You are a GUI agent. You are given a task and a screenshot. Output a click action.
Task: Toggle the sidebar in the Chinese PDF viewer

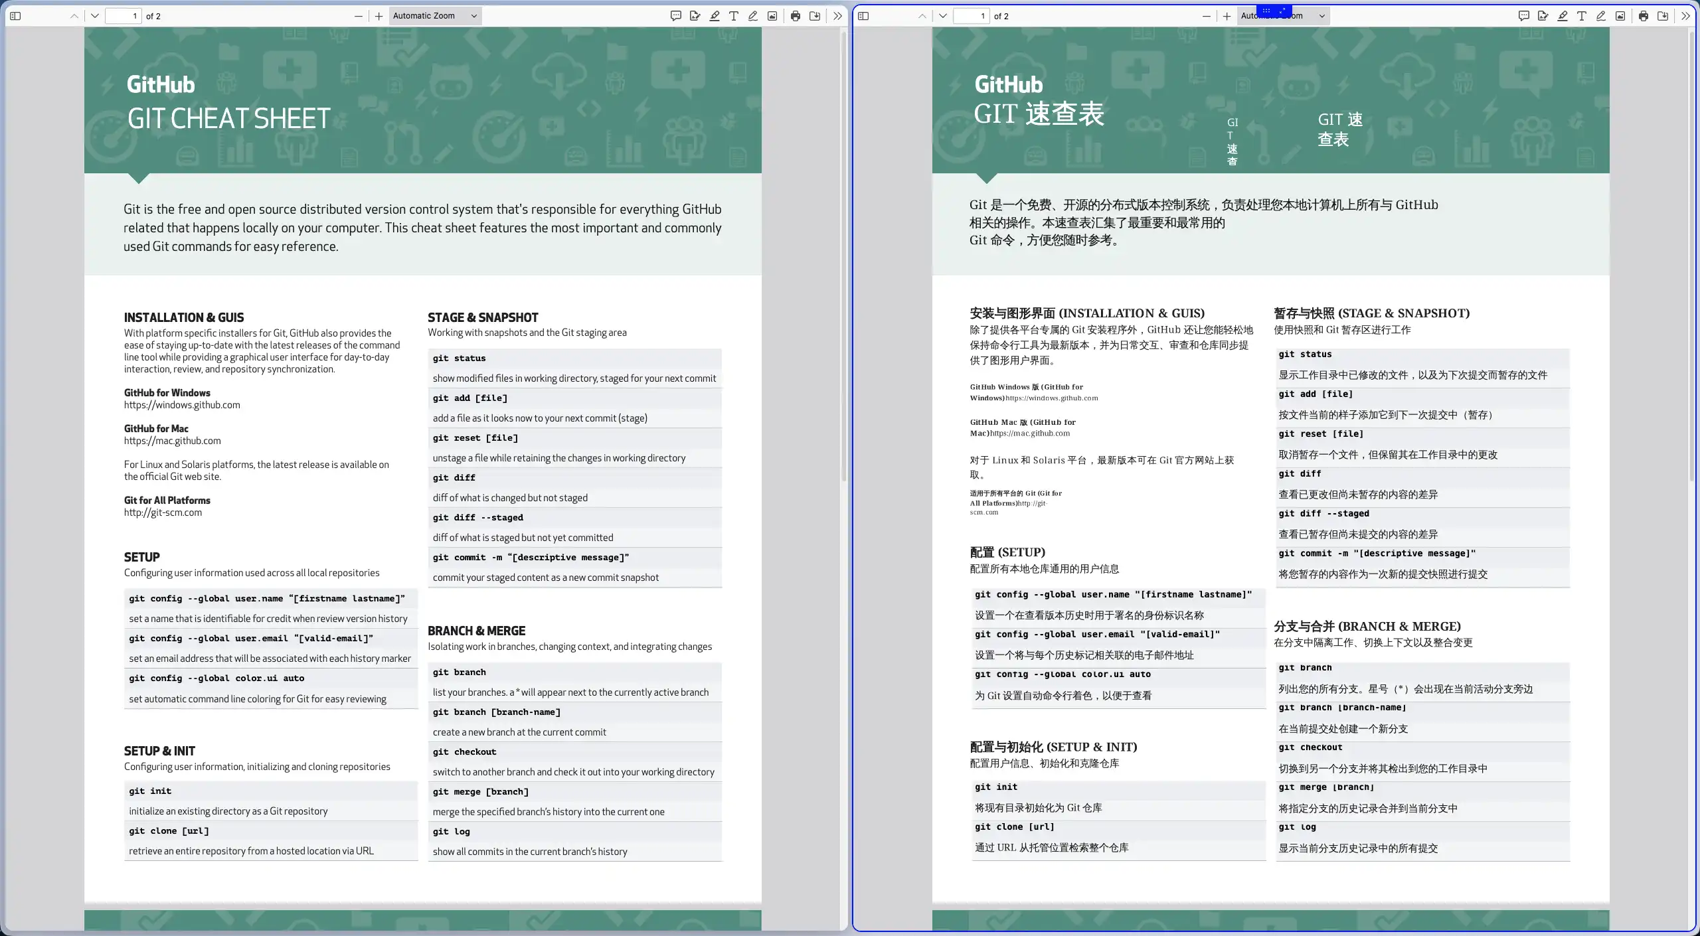[x=863, y=16]
